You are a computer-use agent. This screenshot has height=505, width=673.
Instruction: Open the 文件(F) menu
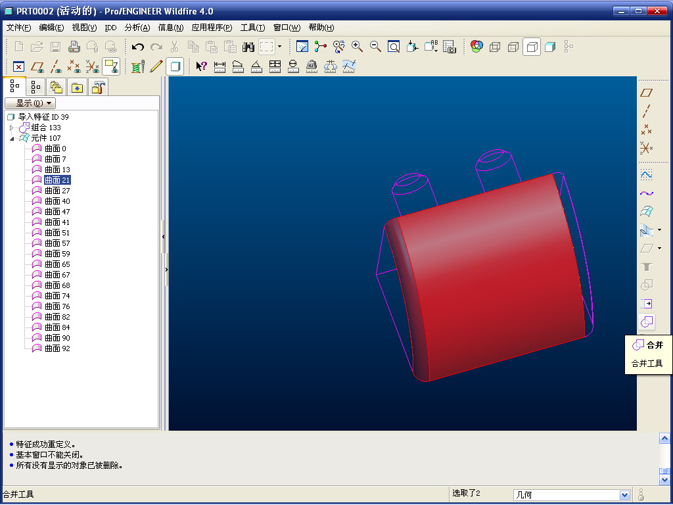(19, 28)
